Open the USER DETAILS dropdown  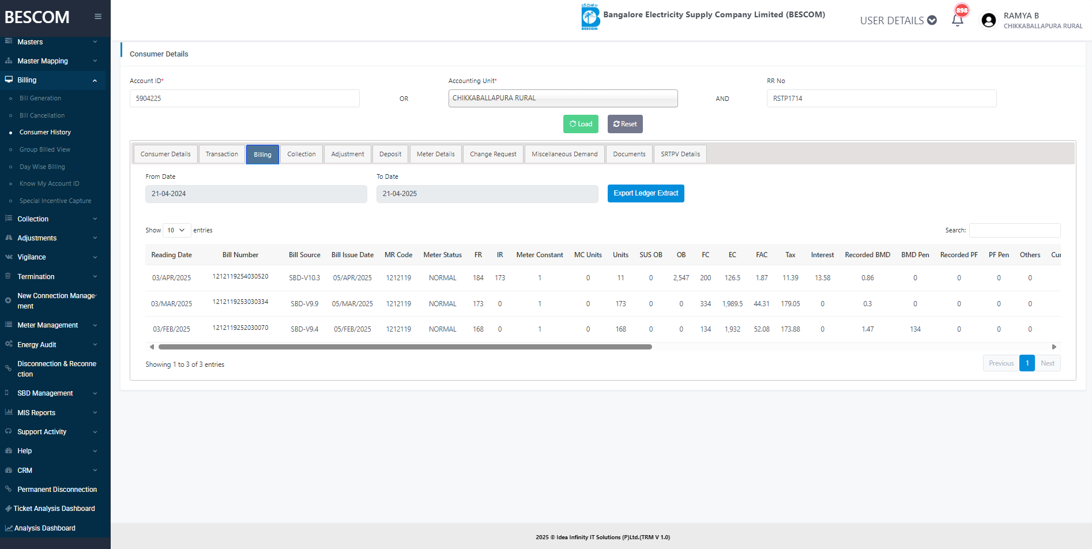click(x=898, y=21)
